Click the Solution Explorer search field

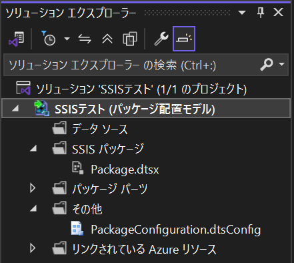point(146,65)
